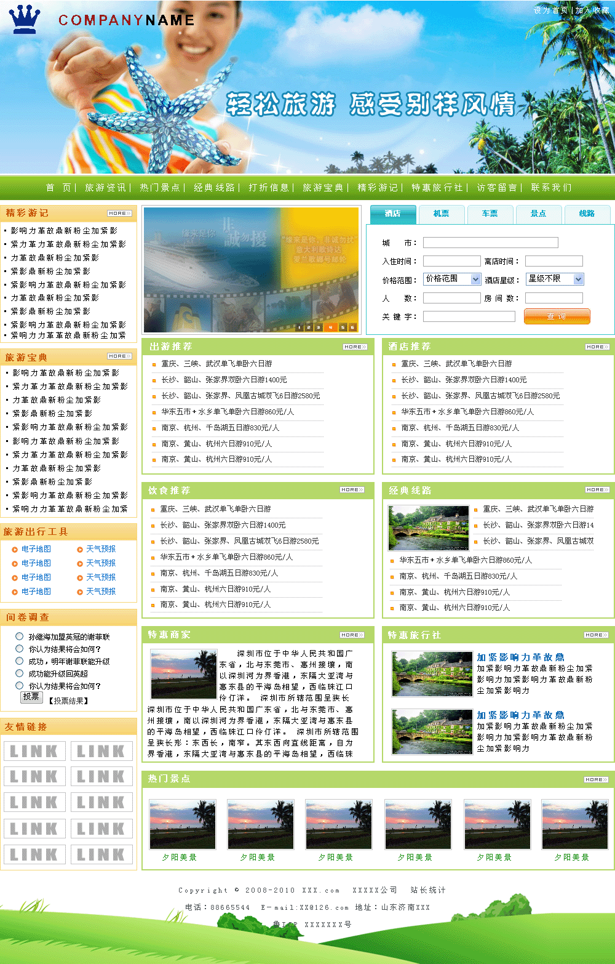Open MORE icon in 酒店推荐 section

coord(597,347)
